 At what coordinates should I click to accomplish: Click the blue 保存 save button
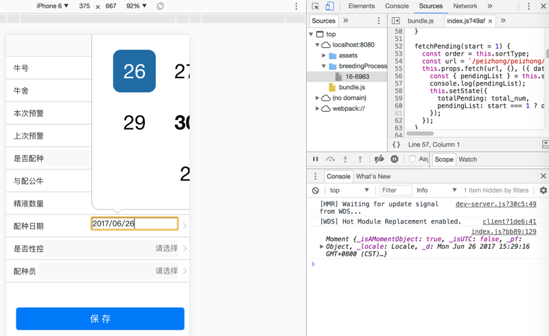tap(100, 318)
